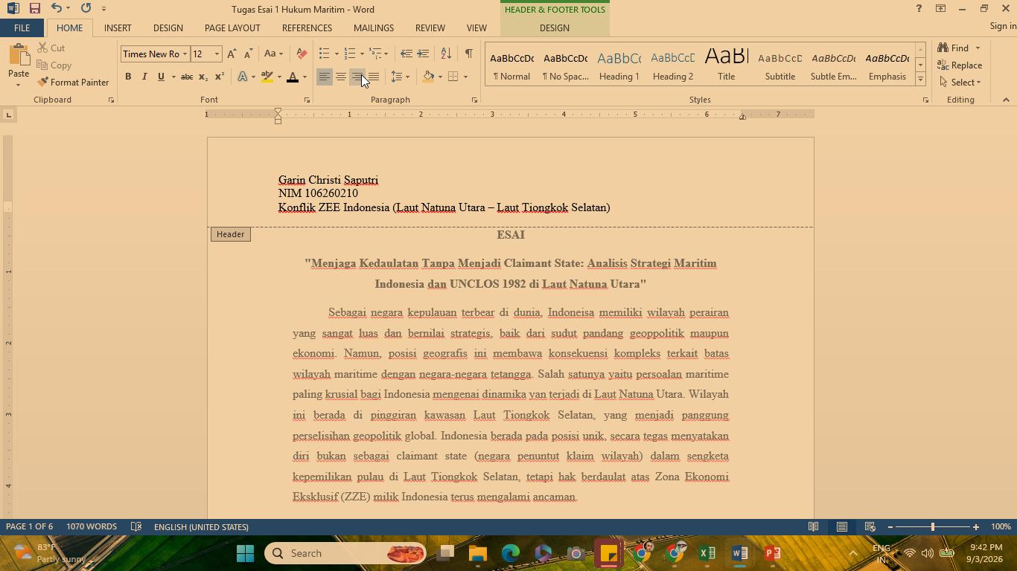Image resolution: width=1017 pixels, height=571 pixels.
Task: Show paragraph marks with pilcrow icon
Action: coord(468,54)
